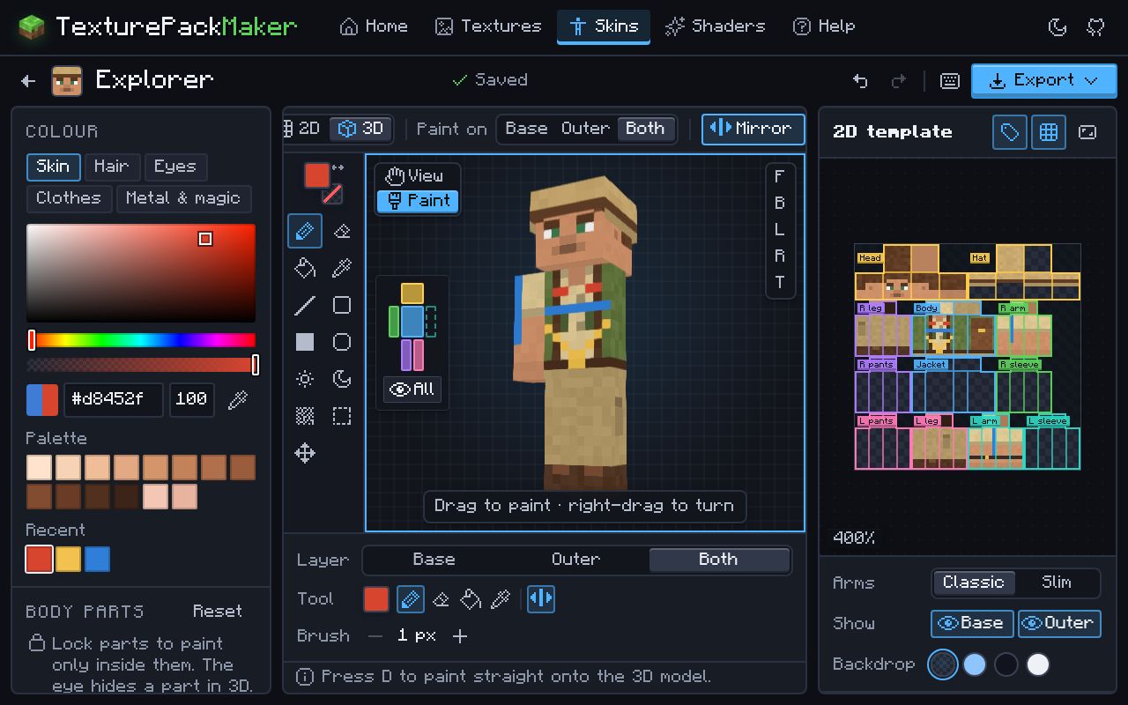Select the head part on body diagram
Viewport: 1128px width, 705px height.
tap(412, 293)
